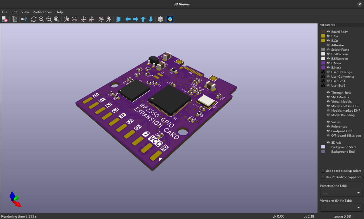Pan the board up

tap(143, 19)
